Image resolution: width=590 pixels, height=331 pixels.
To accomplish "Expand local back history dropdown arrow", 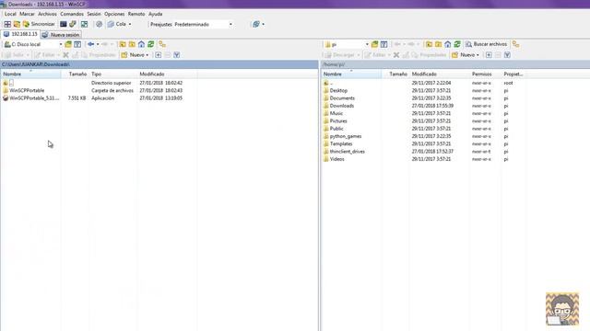I will [98, 44].
